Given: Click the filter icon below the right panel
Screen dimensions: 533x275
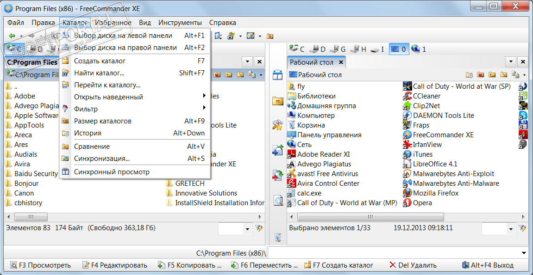Looking at the screenshot, I should (x=522, y=229).
